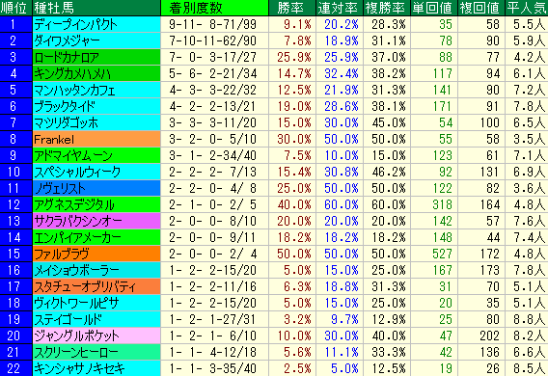Select the orange Frankel cell
The image size is (548, 376).
pyautogui.click(x=96, y=139)
